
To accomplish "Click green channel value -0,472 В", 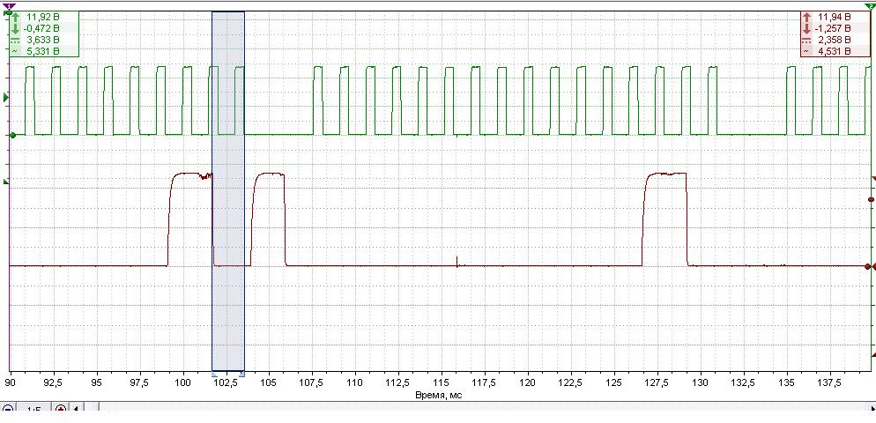I will click(42, 28).
